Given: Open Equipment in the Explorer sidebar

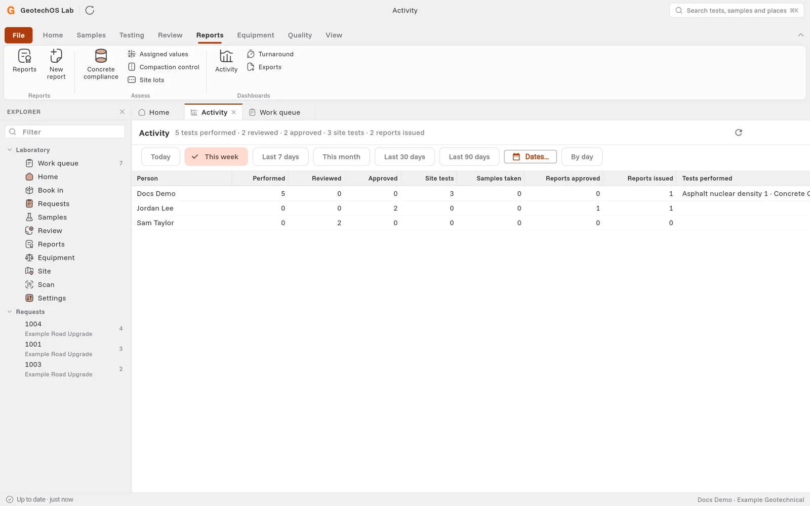Looking at the screenshot, I should click(65, 258).
